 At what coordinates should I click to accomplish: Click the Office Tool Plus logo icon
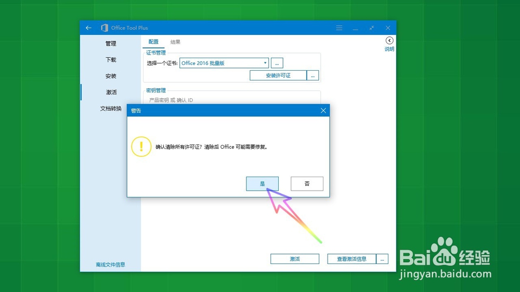point(105,28)
